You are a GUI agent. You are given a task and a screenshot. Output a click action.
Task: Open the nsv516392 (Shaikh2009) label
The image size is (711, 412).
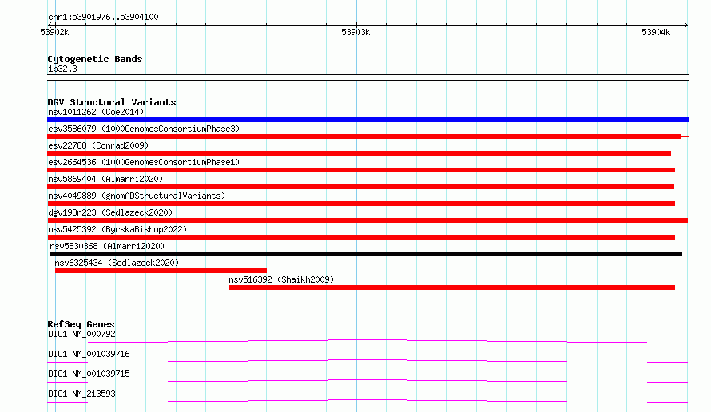[281, 279]
